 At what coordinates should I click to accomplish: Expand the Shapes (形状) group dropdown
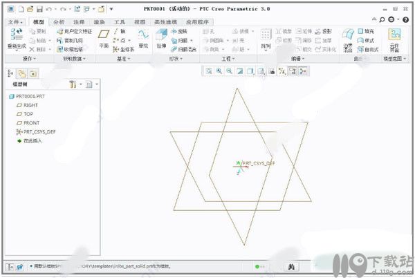176,59
